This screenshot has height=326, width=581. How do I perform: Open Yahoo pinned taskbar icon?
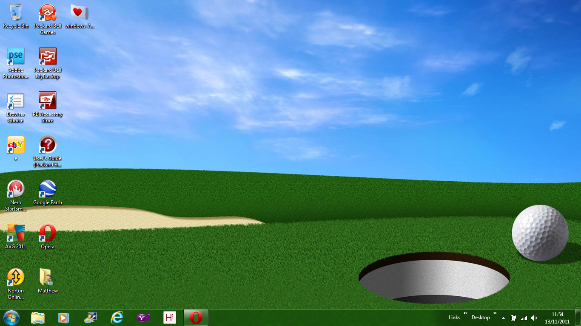click(143, 318)
